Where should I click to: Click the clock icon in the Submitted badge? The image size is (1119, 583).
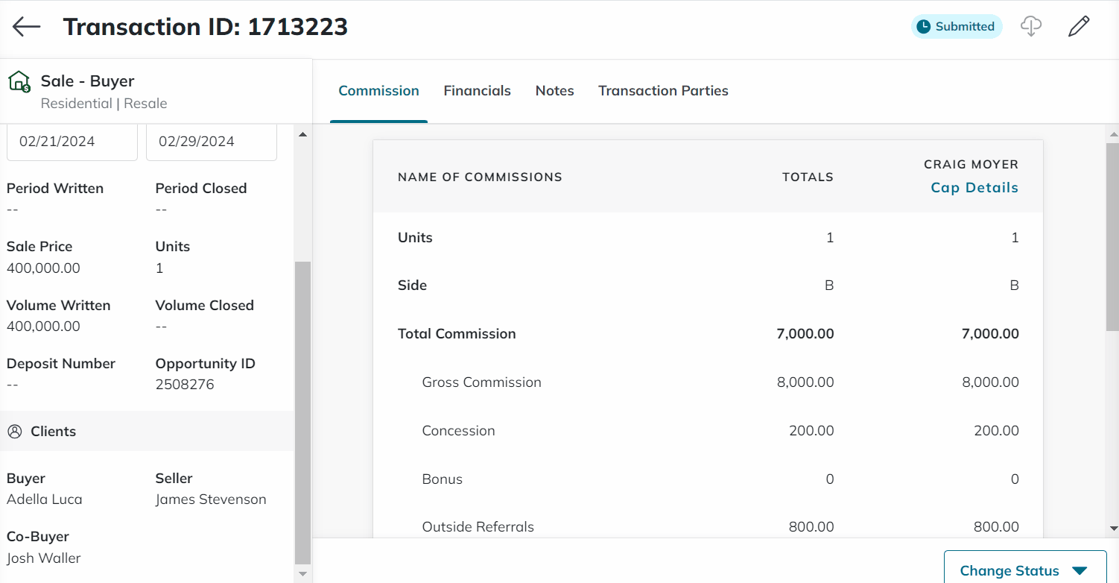point(925,25)
